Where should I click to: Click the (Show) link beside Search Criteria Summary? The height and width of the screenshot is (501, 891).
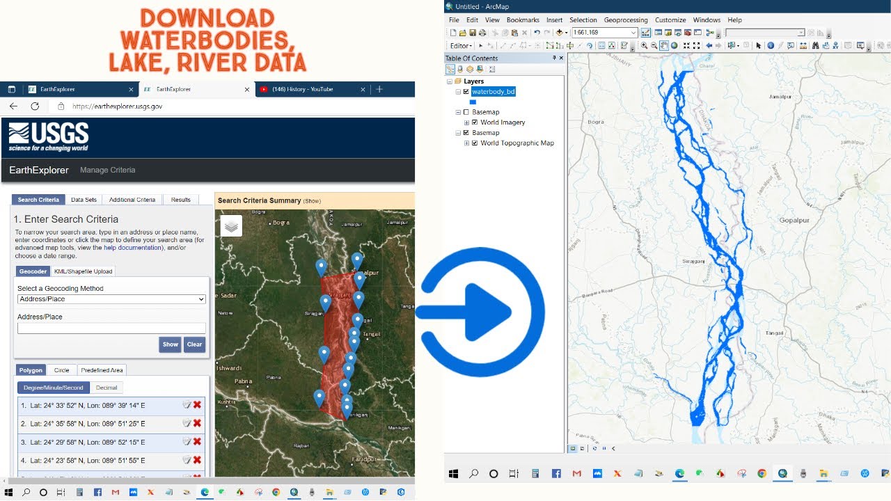pyautogui.click(x=312, y=201)
